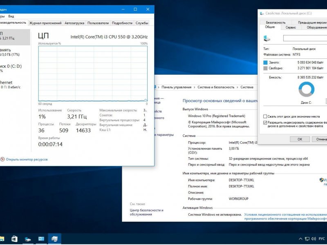Viewport: 327px width, 245px height.
Task: Open the Службы tab
Action: point(142,23)
